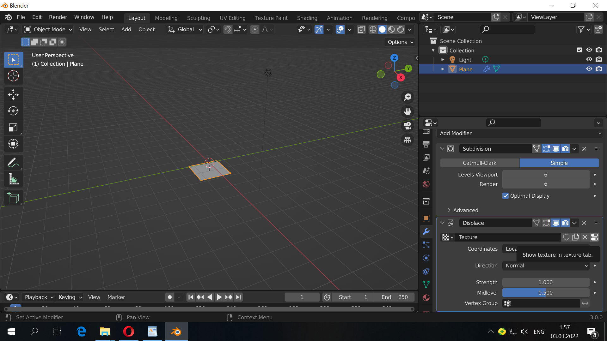Choose the Scale tool
The height and width of the screenshot is (341, 607).
pos(13,127)
